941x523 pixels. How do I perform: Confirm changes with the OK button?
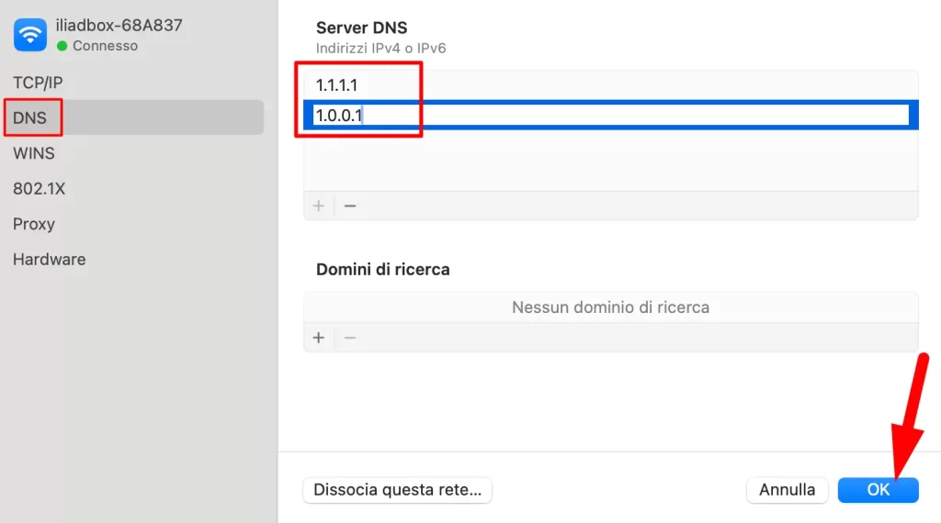(878, 489)
